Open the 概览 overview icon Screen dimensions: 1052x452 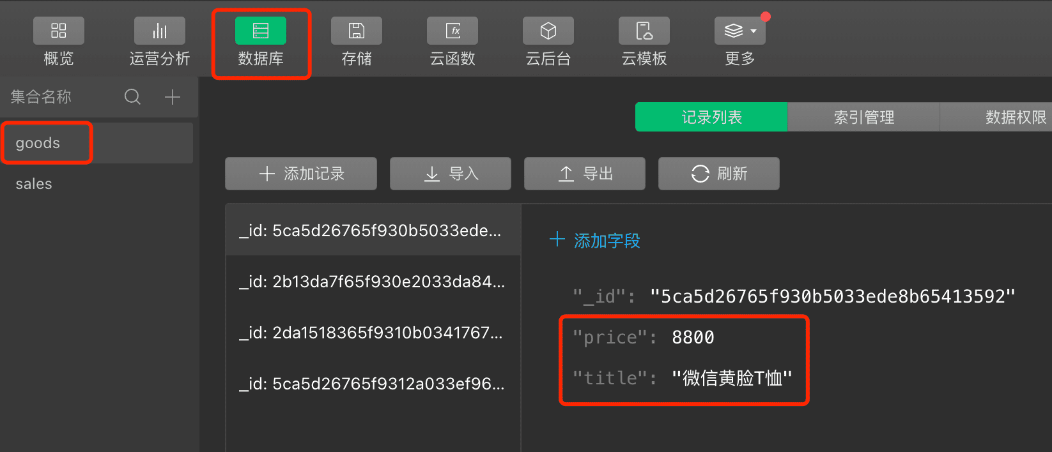point(59,31)
